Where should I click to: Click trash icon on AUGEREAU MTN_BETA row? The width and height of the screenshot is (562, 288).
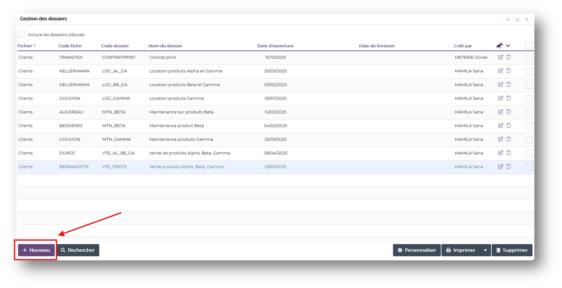click(x=508, y=112)
